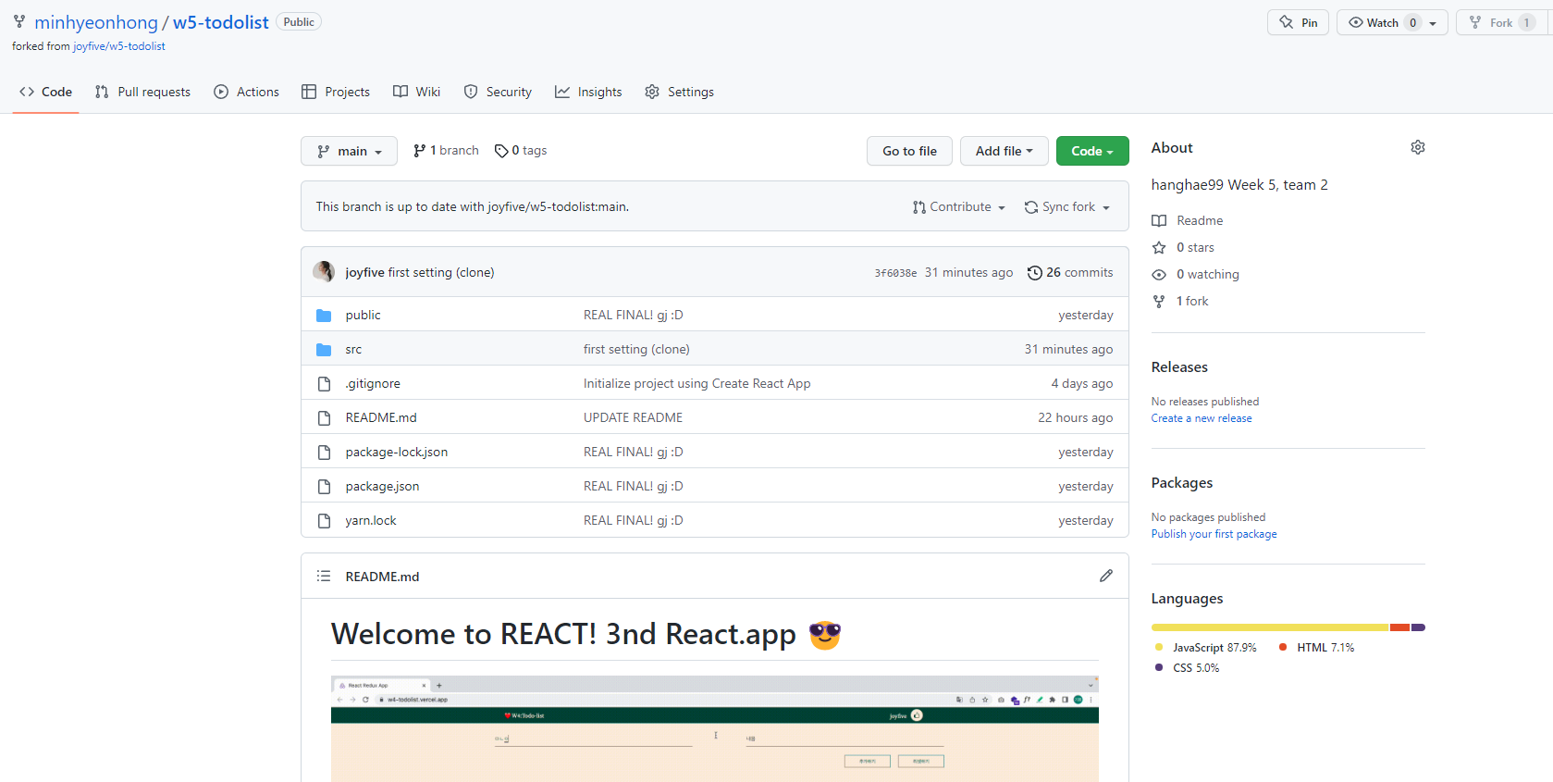Image resolution: width=1553 pixels, height=782 pixels.
Task: Open the README table of contents list icon
Action: [324, 576]
